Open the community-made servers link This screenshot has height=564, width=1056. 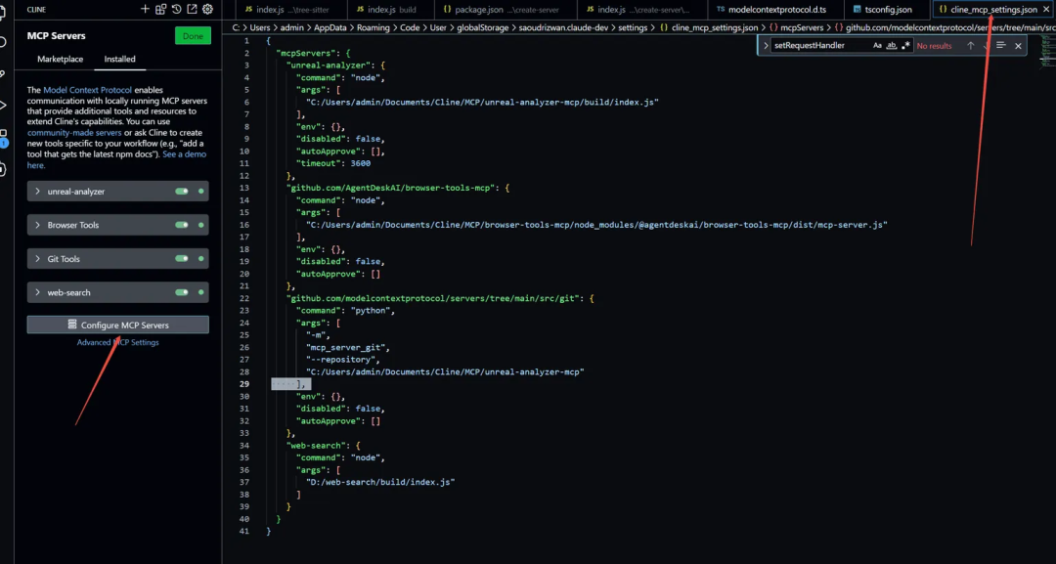74,133
